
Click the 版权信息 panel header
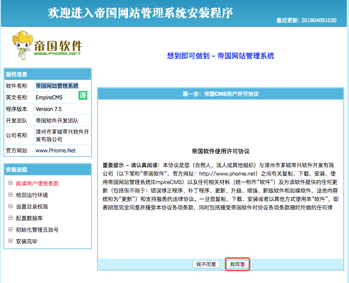[x=47, y=74]
